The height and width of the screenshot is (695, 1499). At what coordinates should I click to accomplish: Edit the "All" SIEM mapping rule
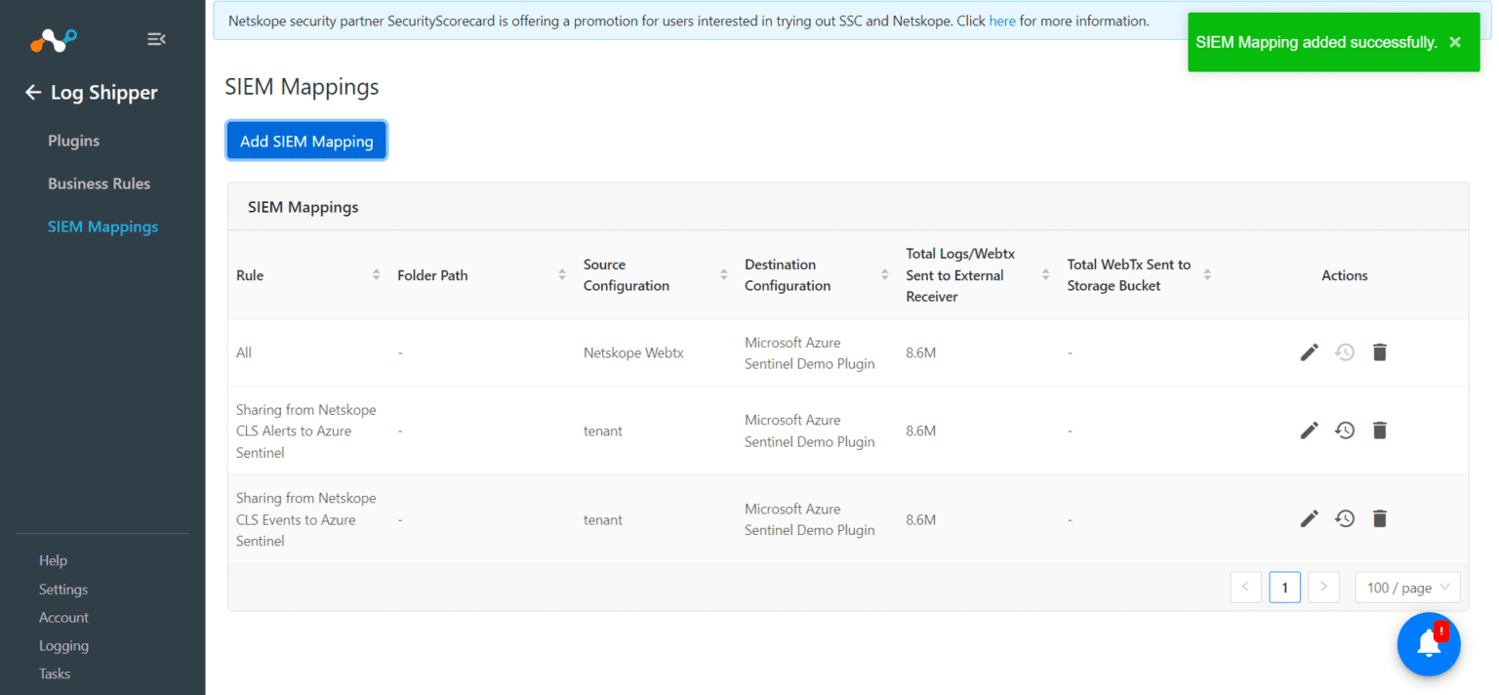(1309, 351)
